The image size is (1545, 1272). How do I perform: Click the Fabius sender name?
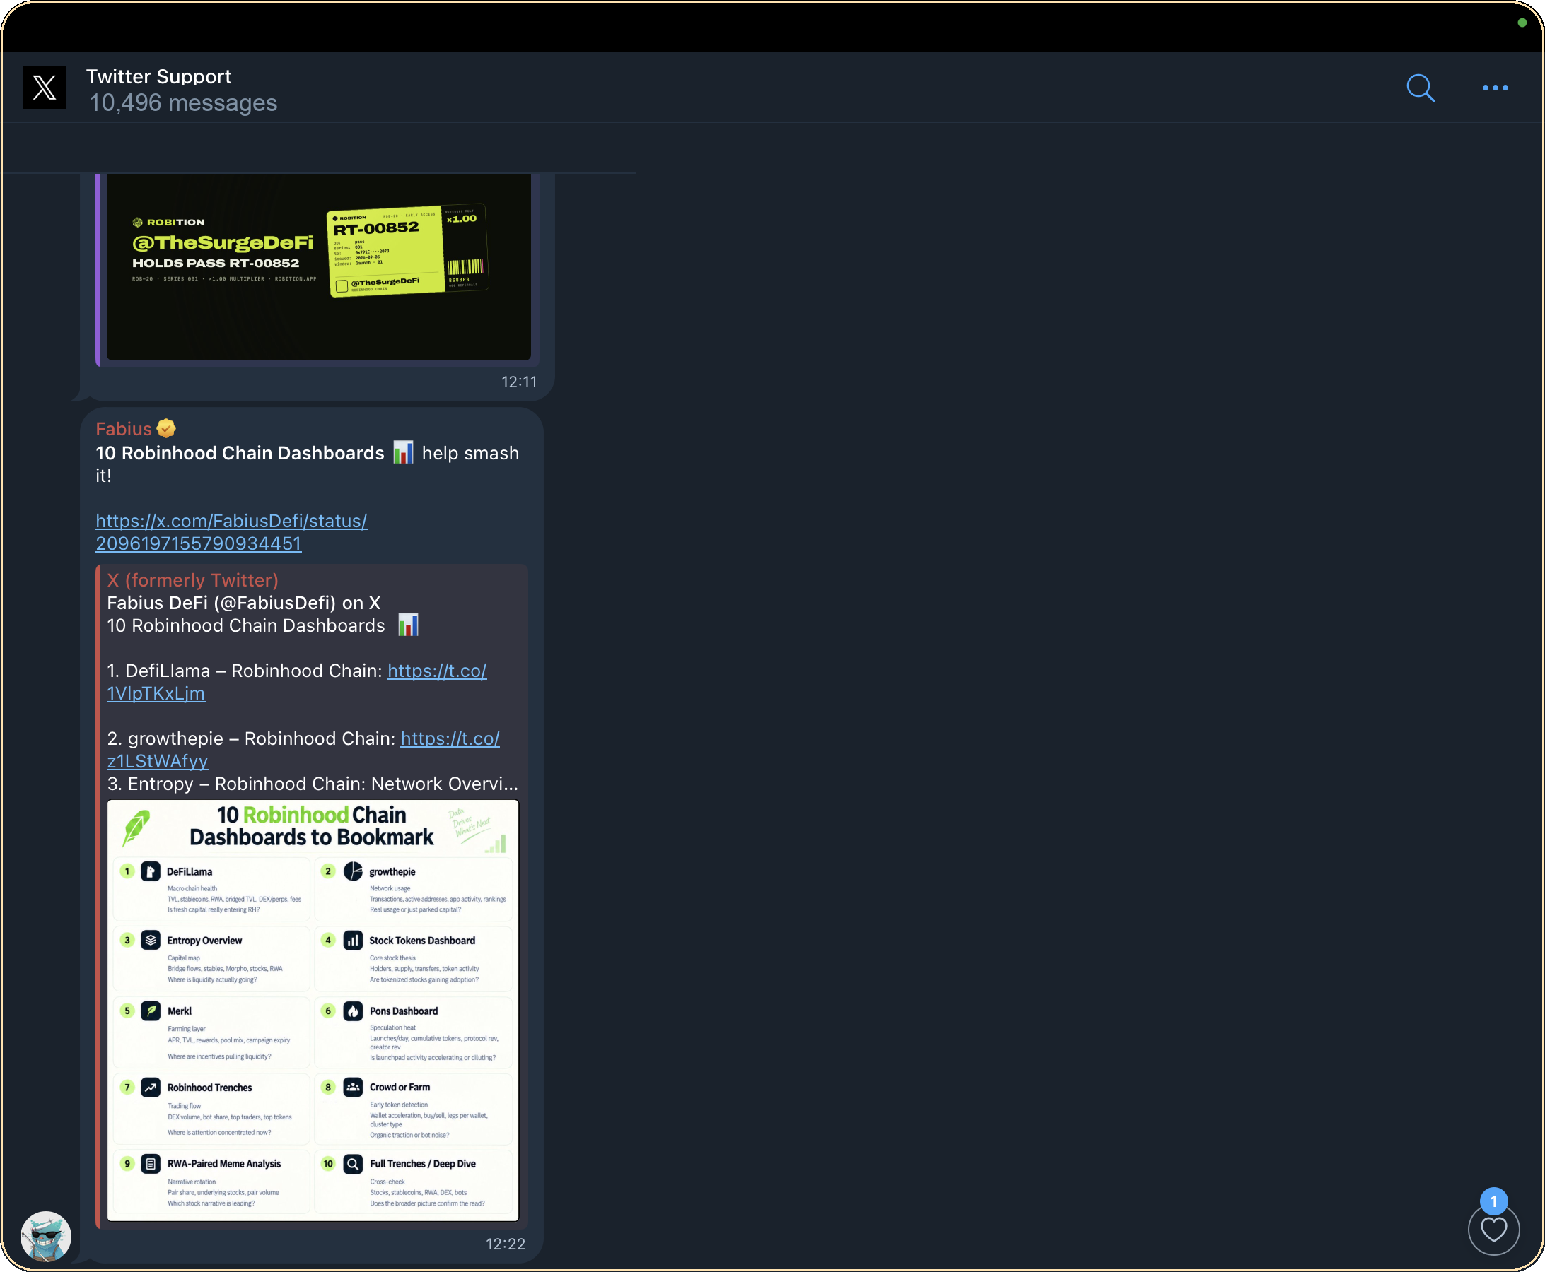click(123, 429)
